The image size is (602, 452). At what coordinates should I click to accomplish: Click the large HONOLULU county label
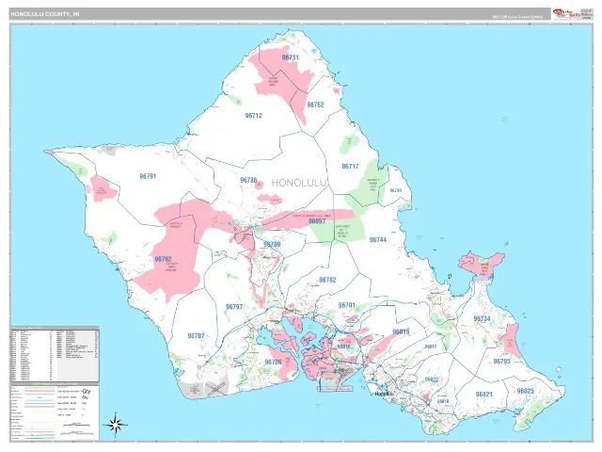click(x=299, y=183)
